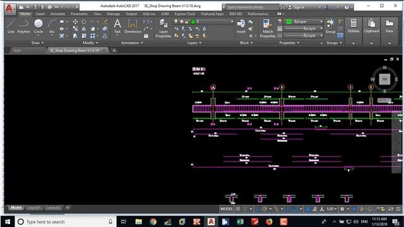Expand the Draw panel
The height and width of the screenshot is (227, 404).
(x=38, y=43)
